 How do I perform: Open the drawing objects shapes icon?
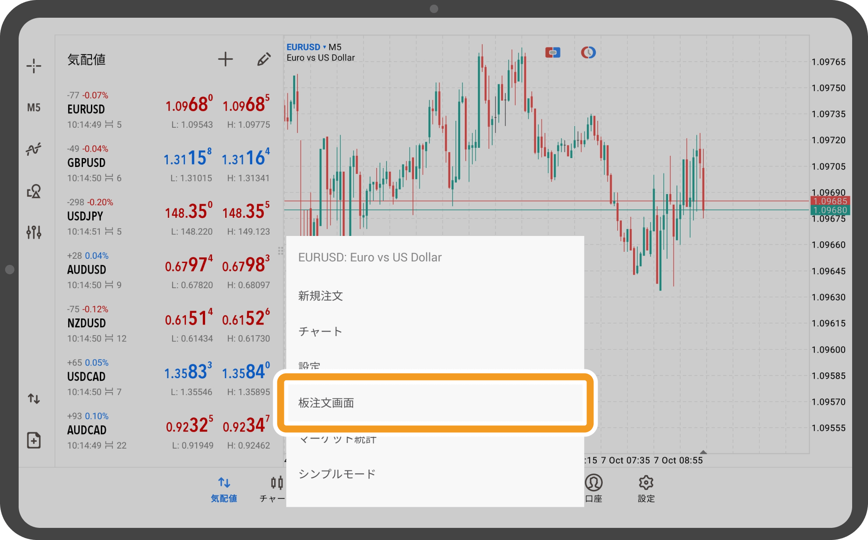pos(34,191)
